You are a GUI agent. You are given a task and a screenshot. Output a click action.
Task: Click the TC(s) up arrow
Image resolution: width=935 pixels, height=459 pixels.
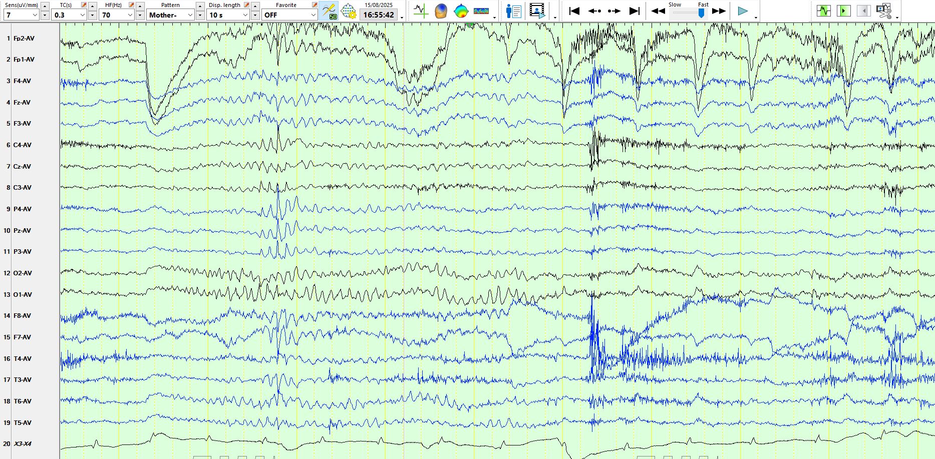92,6
